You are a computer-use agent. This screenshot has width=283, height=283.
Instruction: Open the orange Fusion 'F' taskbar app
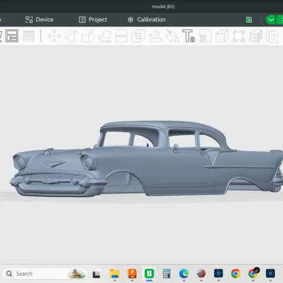pos(132,274)
